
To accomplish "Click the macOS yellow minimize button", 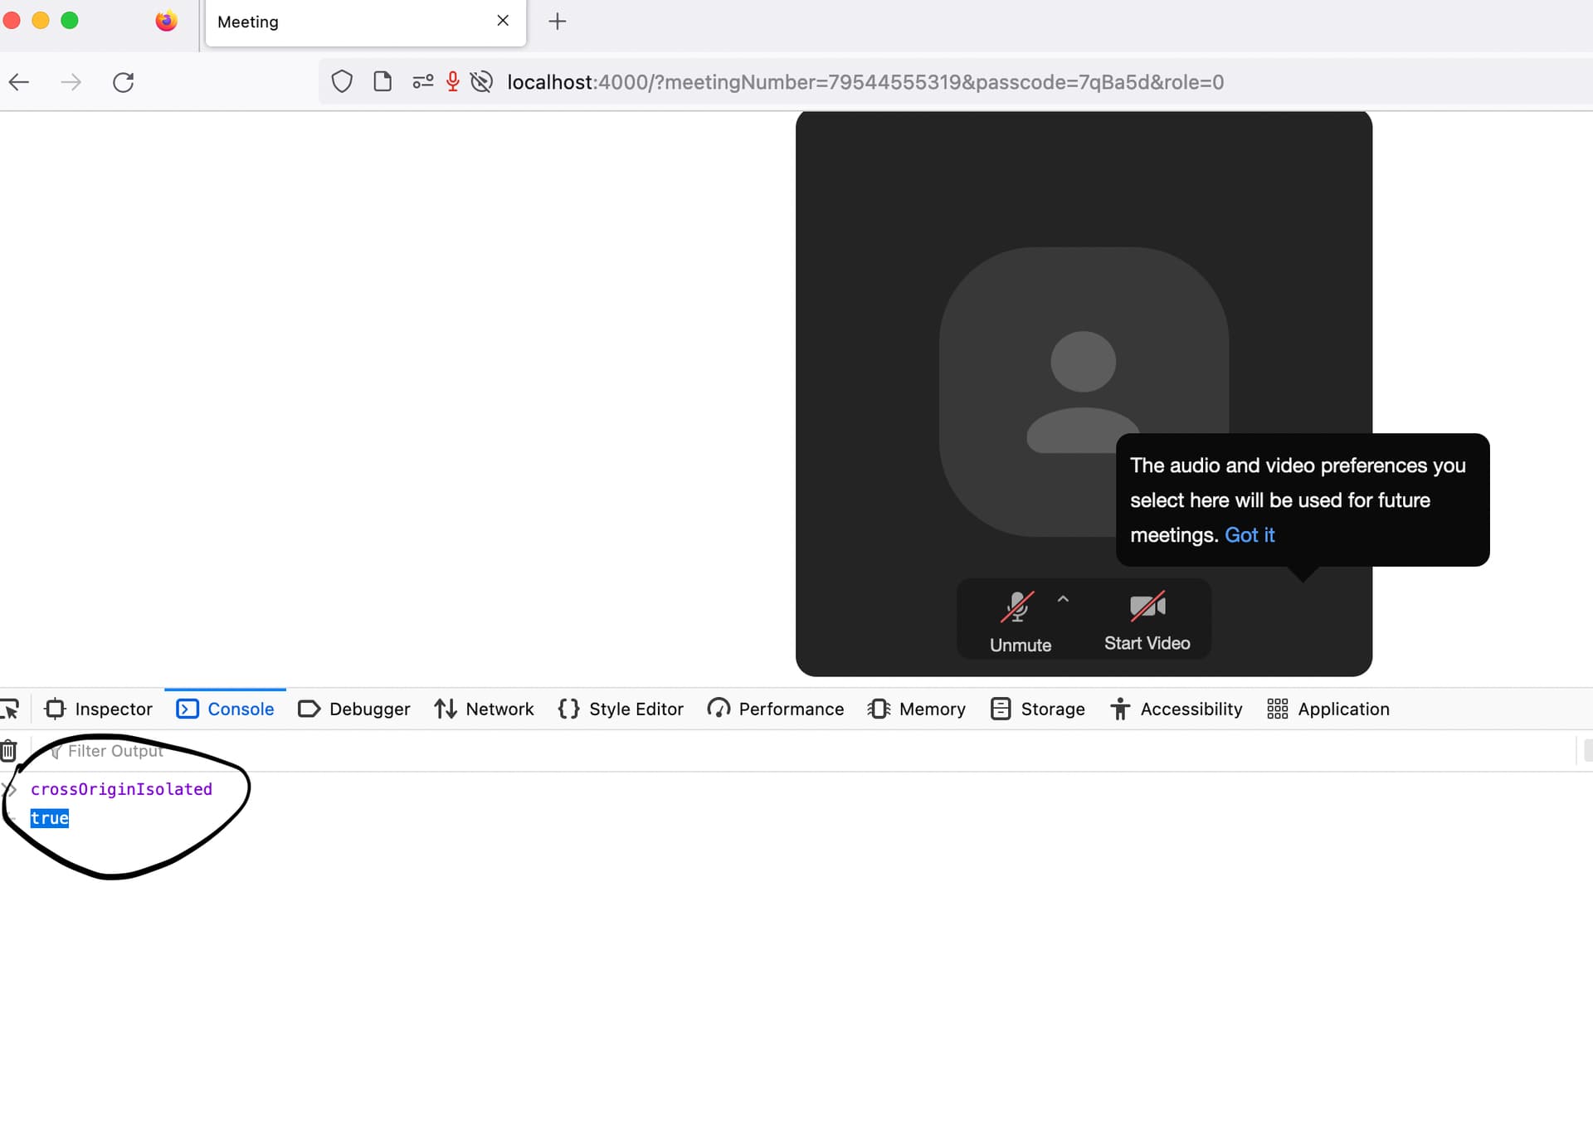I will (x=41, y=21).
